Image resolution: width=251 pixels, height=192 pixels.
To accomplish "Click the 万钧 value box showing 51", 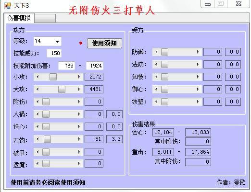I will pos(94,139).
